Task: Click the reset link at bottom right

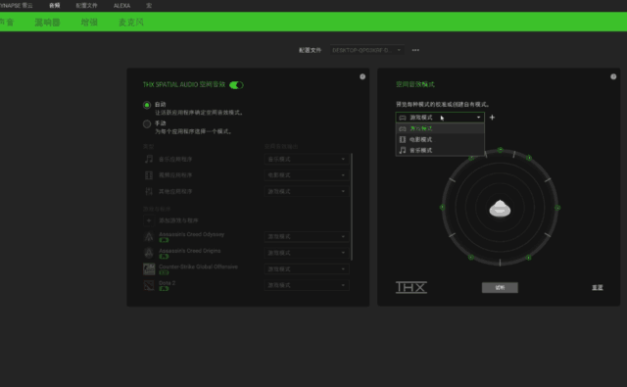Action: click(598, 287)
